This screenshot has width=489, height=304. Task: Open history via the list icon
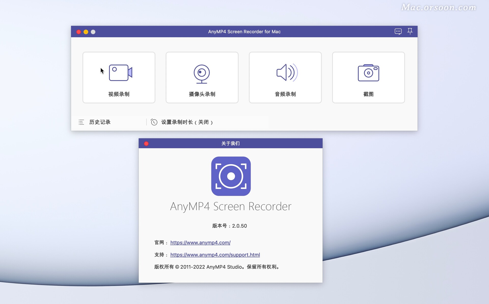click(81, 122)
